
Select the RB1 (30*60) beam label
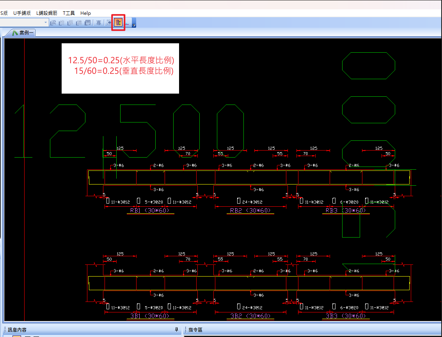[150, 211]
